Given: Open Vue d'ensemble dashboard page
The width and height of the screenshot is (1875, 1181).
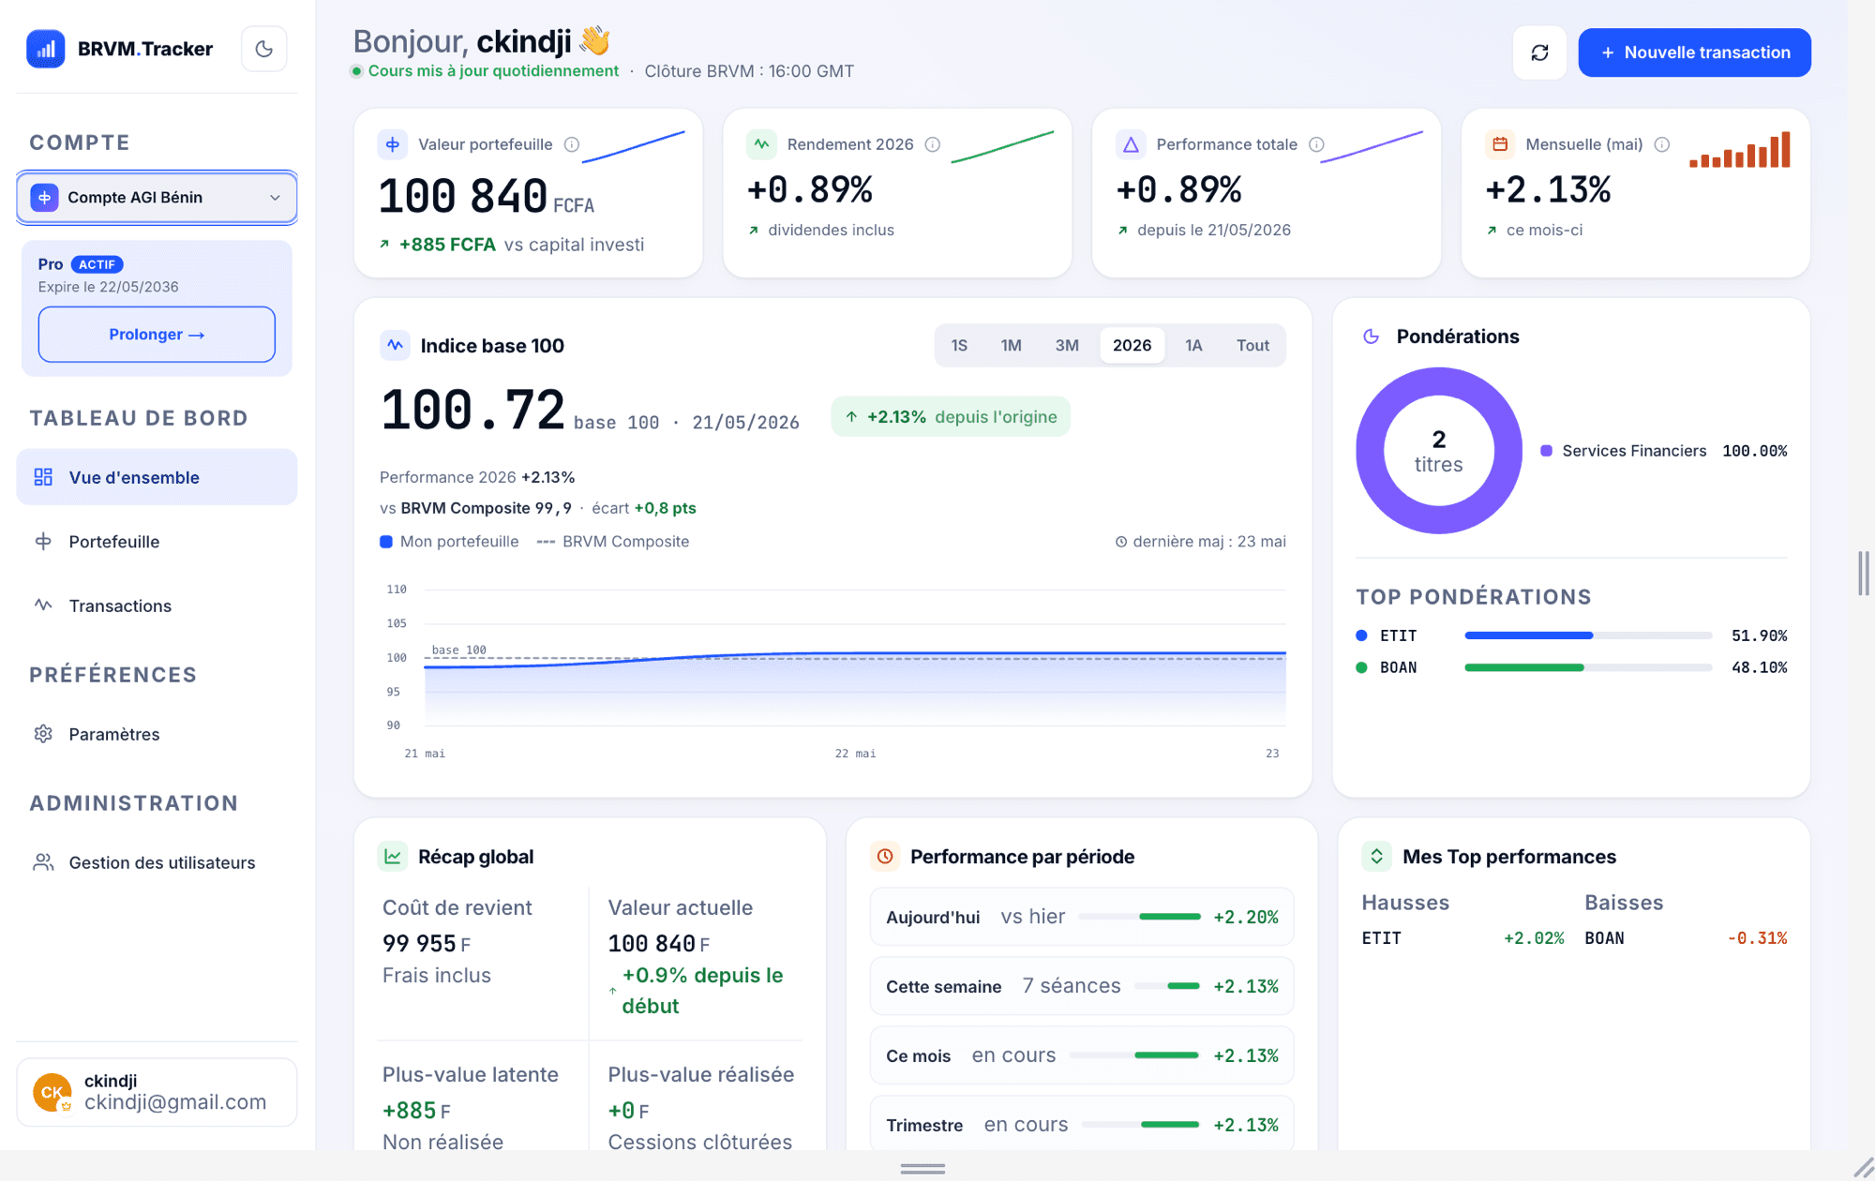Looking at the screenshot, I should (157, 477).
